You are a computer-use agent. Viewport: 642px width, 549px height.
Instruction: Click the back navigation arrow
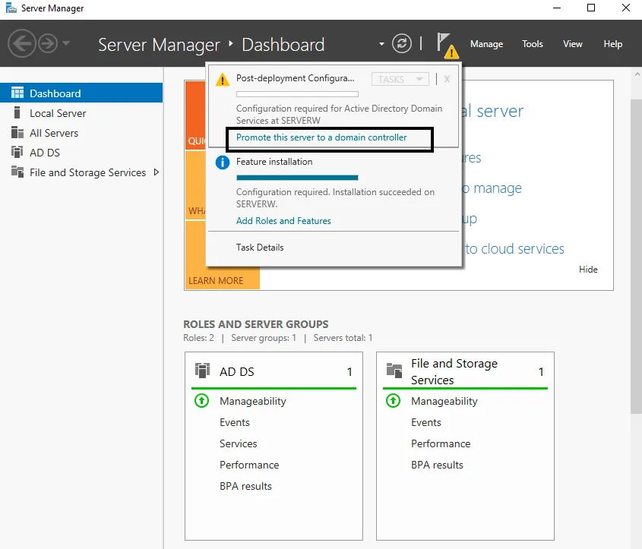click(21, 43)
